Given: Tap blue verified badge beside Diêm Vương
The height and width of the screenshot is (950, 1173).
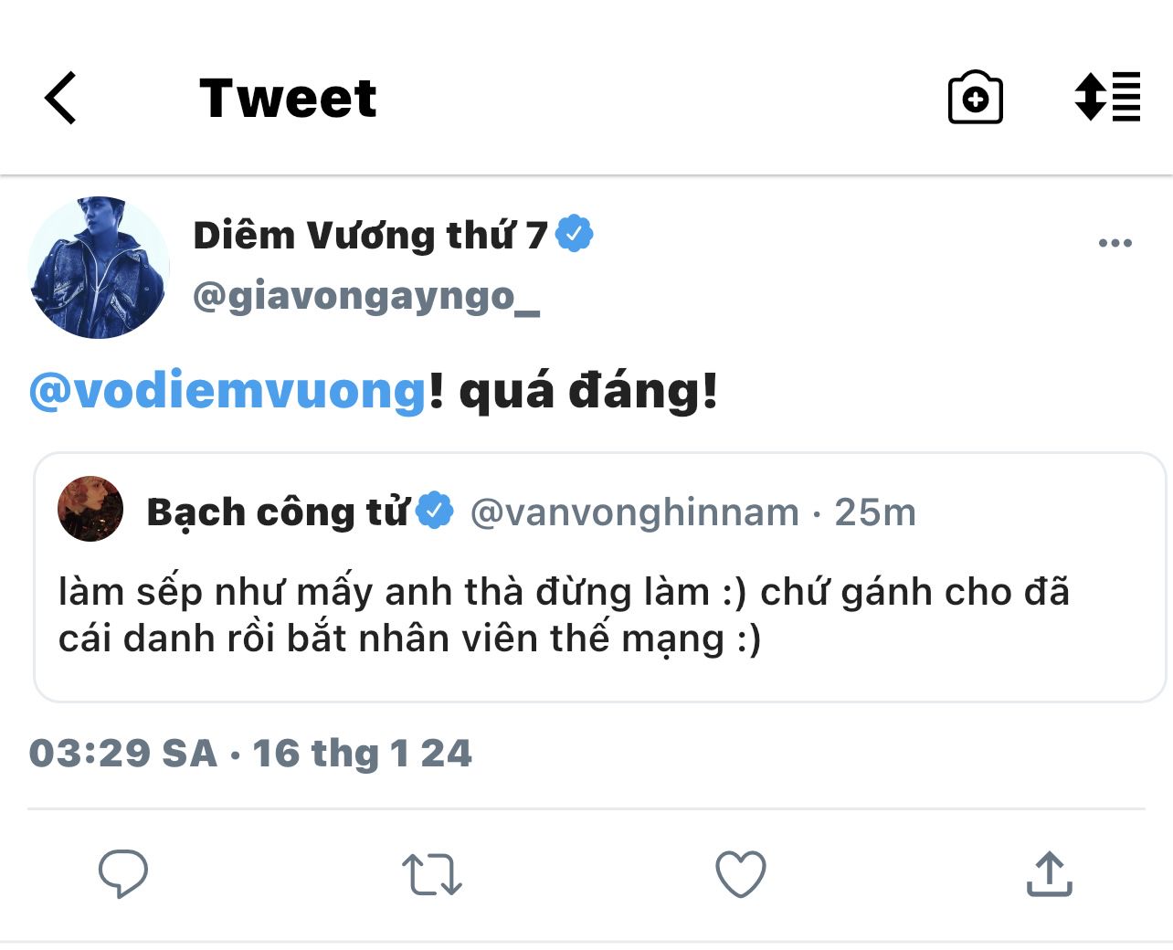Looking at the screenshot, I should [575, 234].
